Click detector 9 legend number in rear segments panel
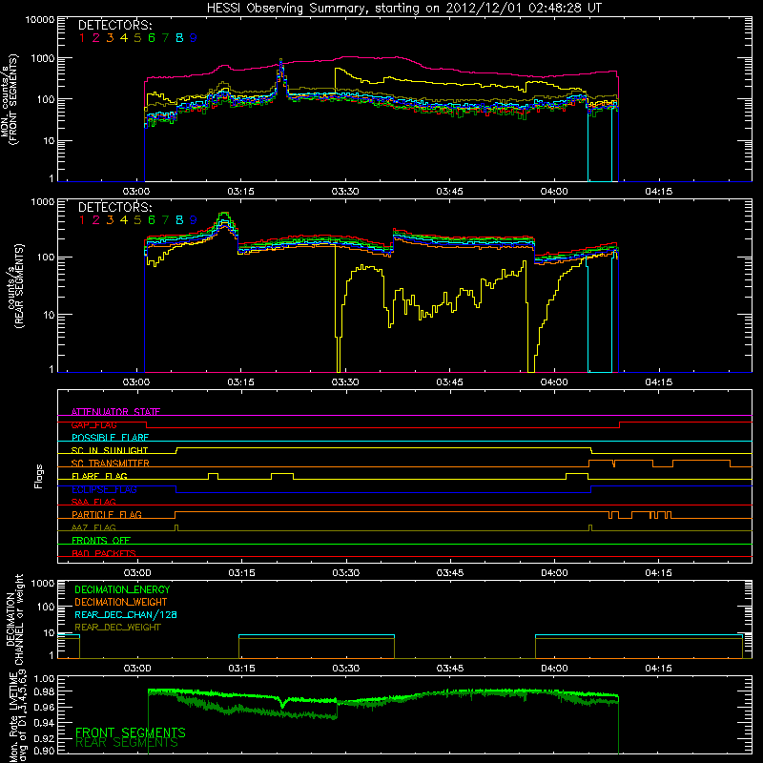 (x=194, y=220)
